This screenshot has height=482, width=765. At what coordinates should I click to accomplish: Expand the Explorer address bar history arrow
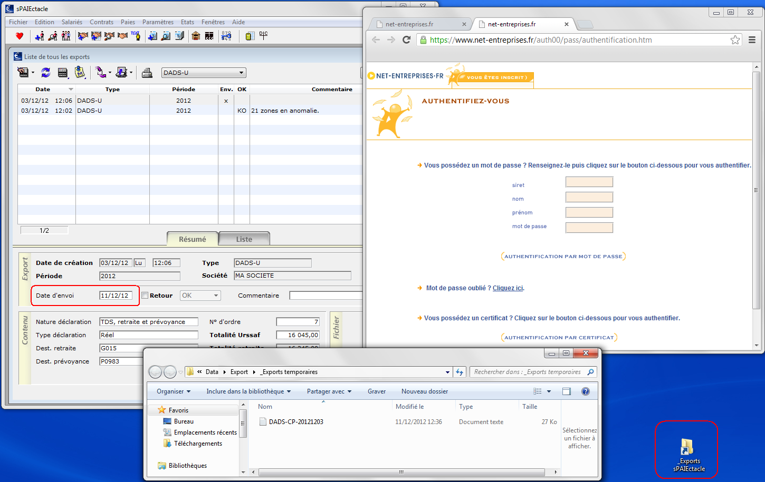447,372
